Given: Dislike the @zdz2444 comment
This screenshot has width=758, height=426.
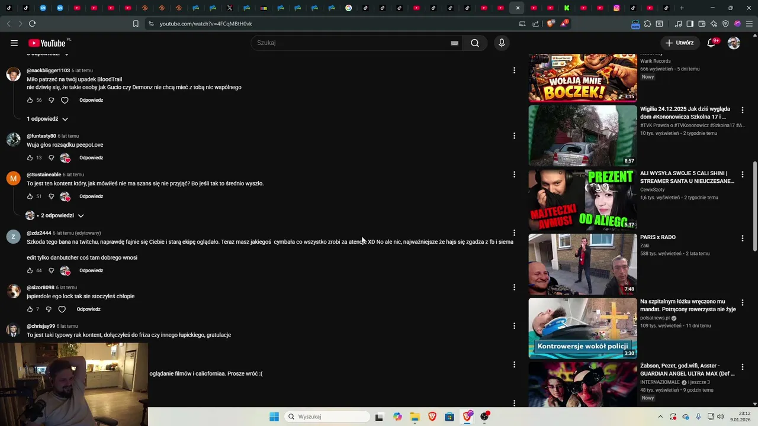Looking at the screenshot, I should click(x=51, y=270).
